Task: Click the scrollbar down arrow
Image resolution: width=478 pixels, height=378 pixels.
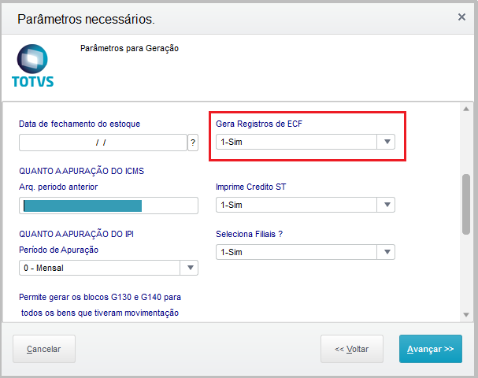Action: (465, 314)
